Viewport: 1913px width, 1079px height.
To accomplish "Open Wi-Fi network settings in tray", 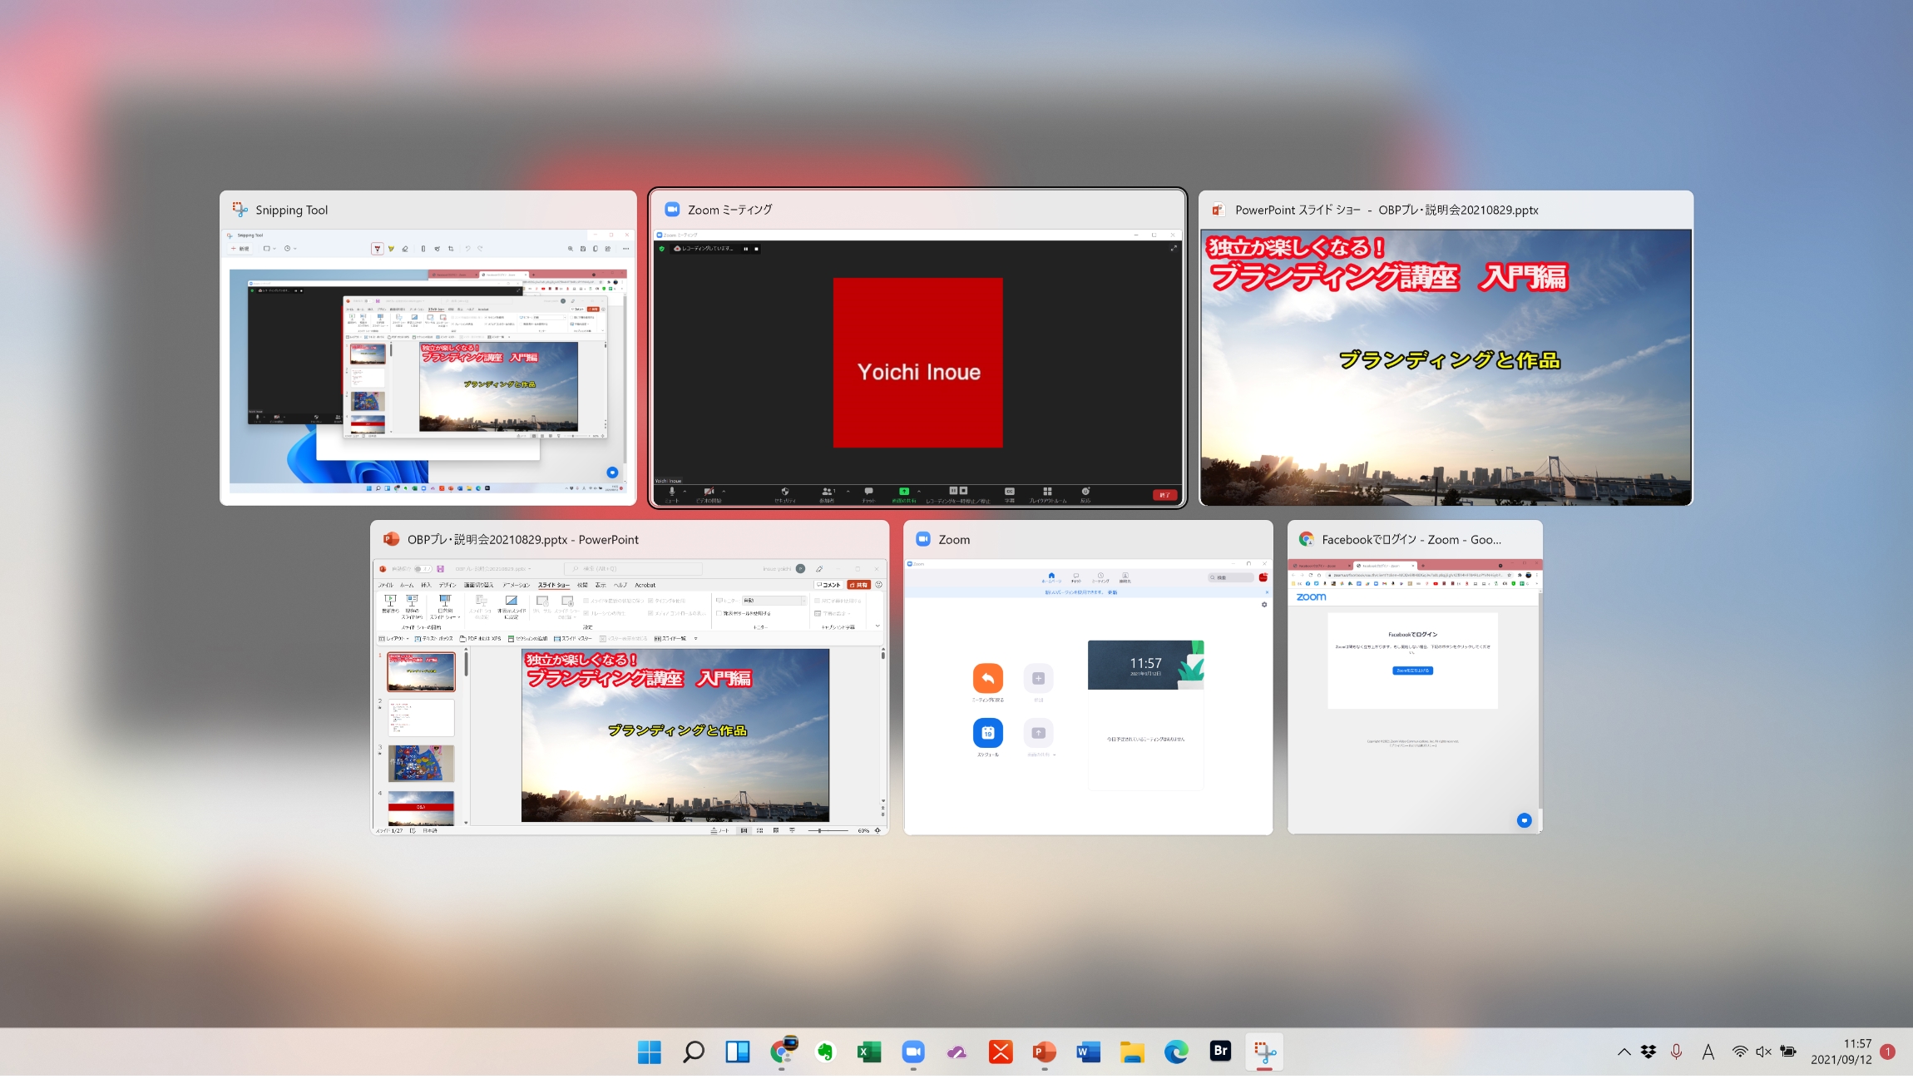I will (x=1739, y=1052).
